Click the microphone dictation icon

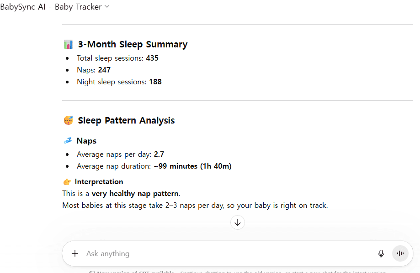click(381, 253)
